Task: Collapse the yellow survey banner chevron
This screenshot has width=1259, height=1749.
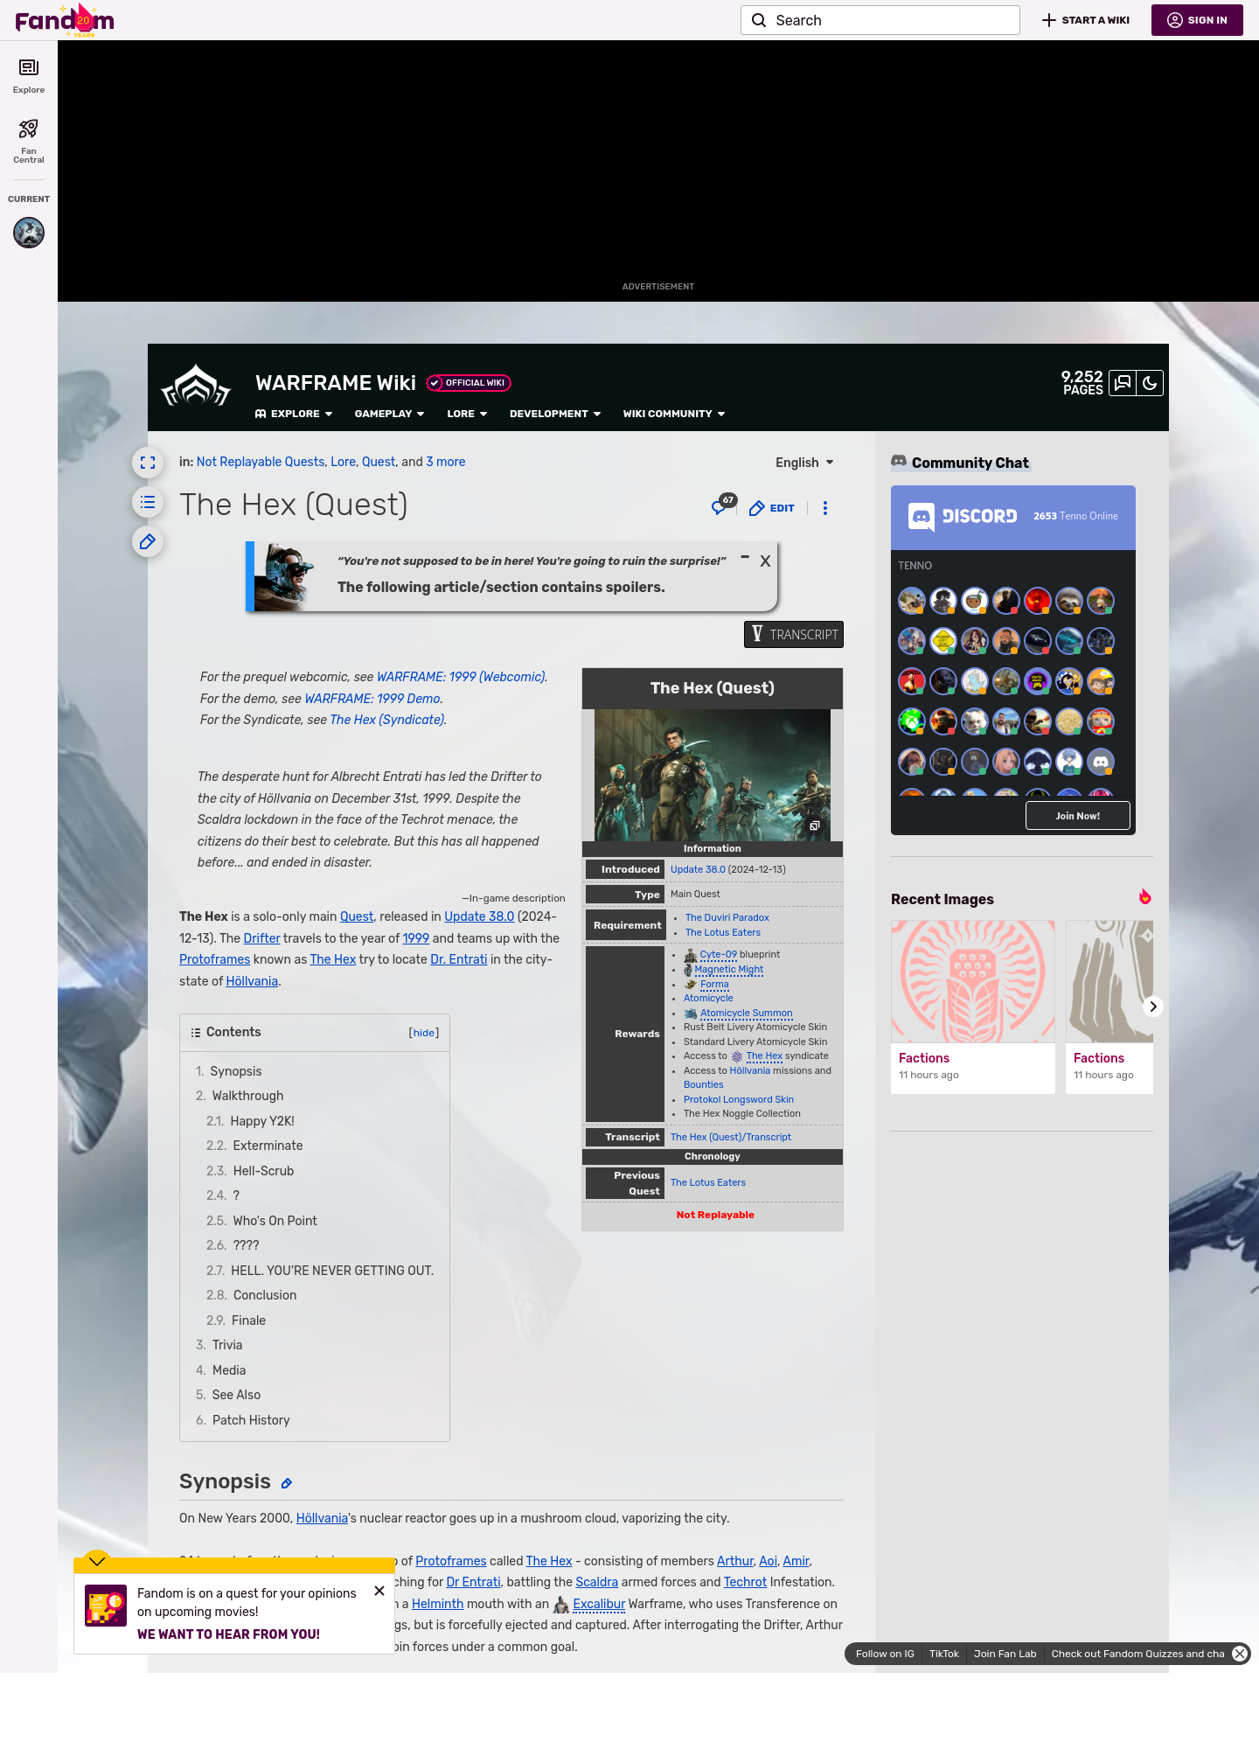Action: 97,1561
